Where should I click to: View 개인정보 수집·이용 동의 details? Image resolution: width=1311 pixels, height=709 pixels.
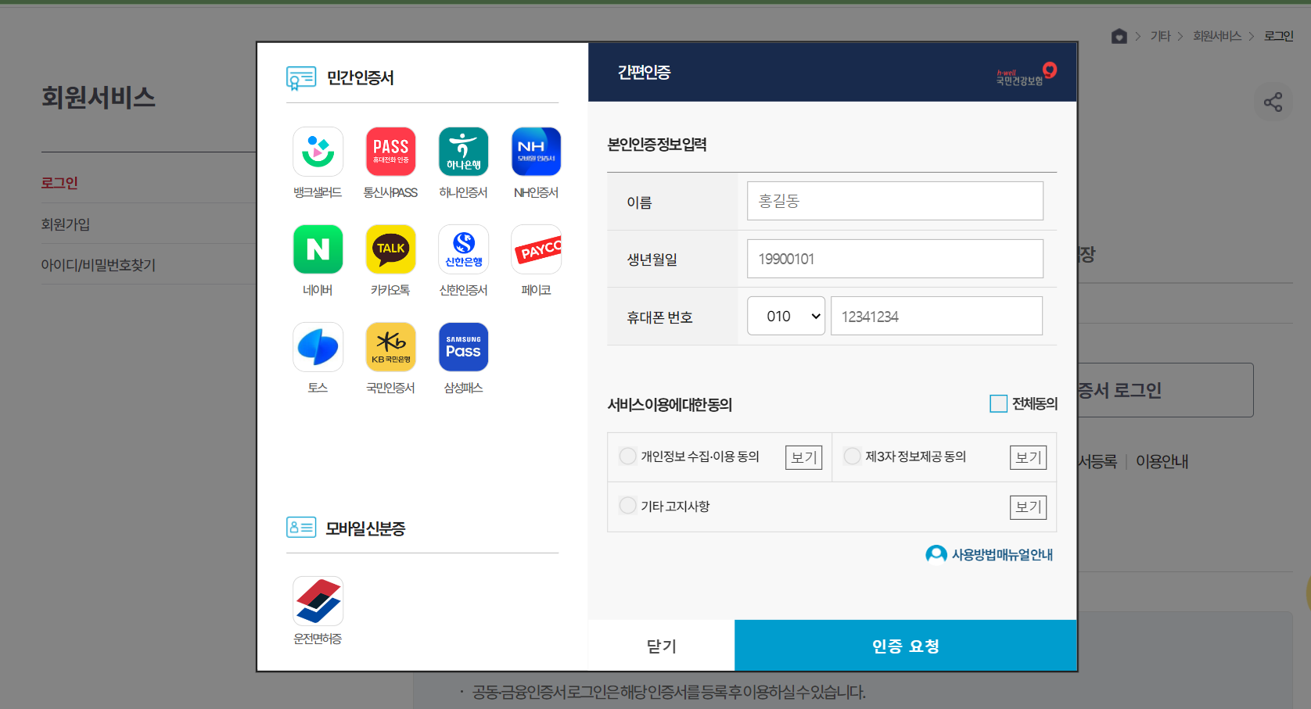pos(803,457)
